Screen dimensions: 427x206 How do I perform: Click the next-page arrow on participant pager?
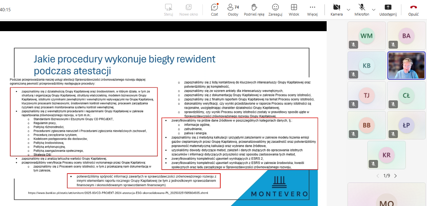pyautogui.click(x=396, y=176)
